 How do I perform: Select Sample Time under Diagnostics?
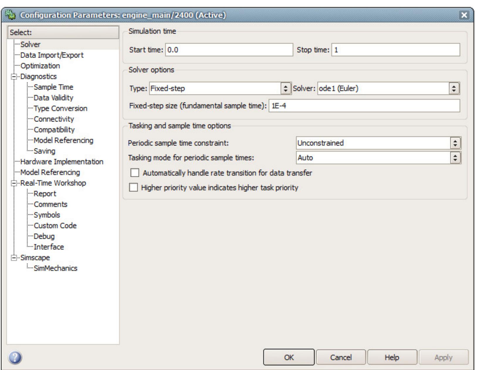click(53, 87)
